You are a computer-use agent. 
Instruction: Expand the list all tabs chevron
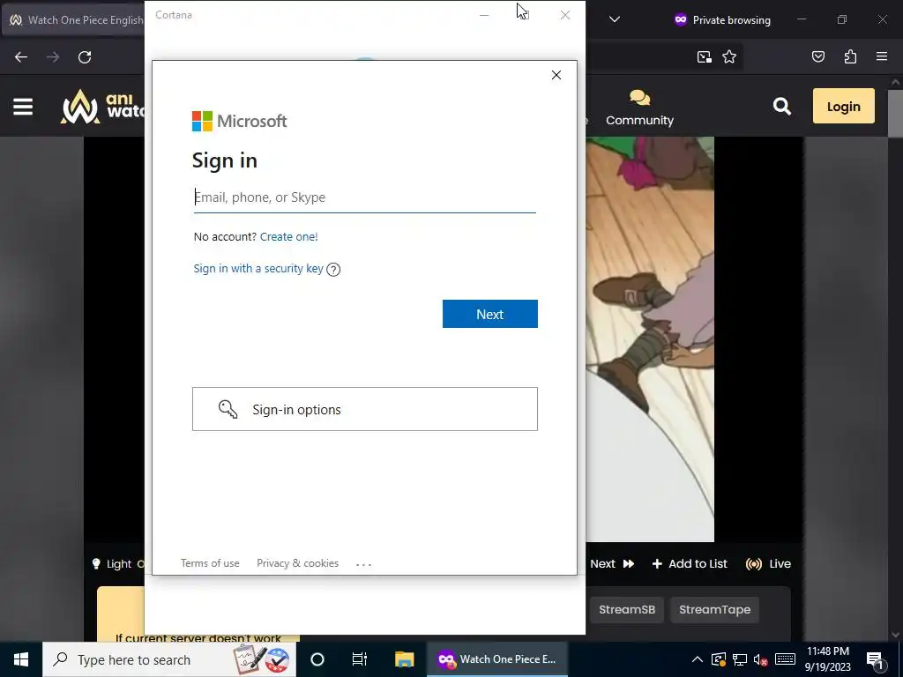(615, 19)
